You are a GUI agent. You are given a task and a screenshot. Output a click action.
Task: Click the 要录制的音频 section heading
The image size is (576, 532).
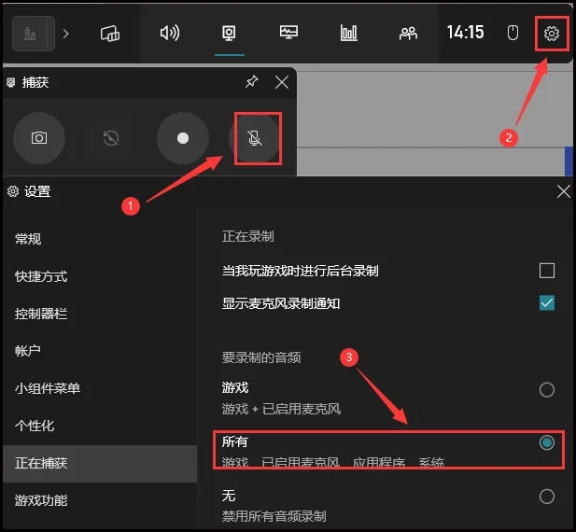point(261,357)
